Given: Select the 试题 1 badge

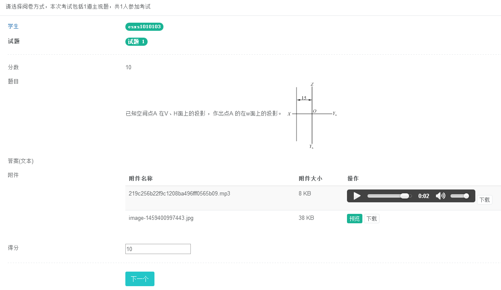Looking at the screenshot, I should pos(136,41).
